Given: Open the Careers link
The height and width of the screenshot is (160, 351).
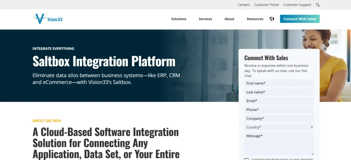Looking at the screenshot, I should (x=244, y=5).
